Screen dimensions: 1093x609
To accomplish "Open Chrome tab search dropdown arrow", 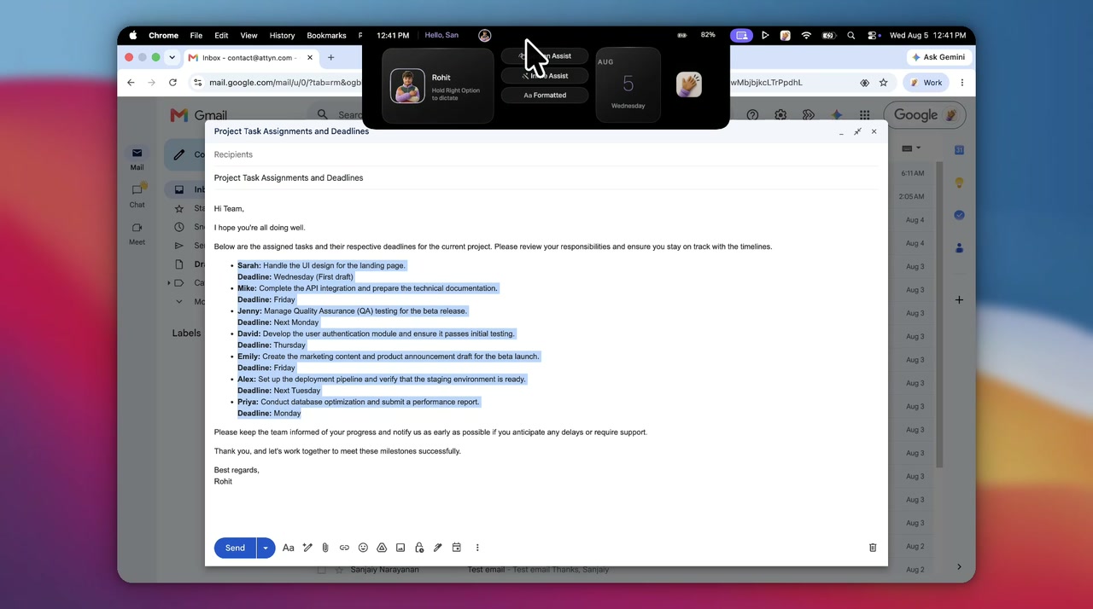I will pos(172,57).
